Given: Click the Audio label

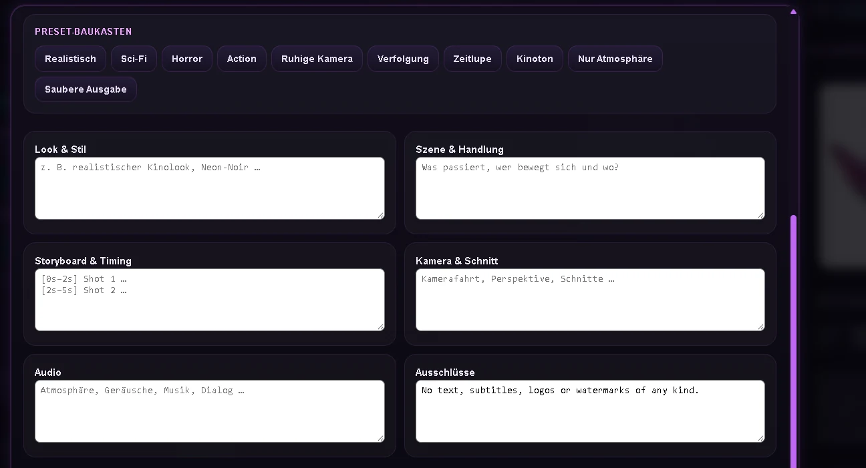Looking at the screenshot, I should pyautogui.click(x=48, y=373).
